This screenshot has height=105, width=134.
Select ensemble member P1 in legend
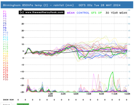click(x=5, y=12)
